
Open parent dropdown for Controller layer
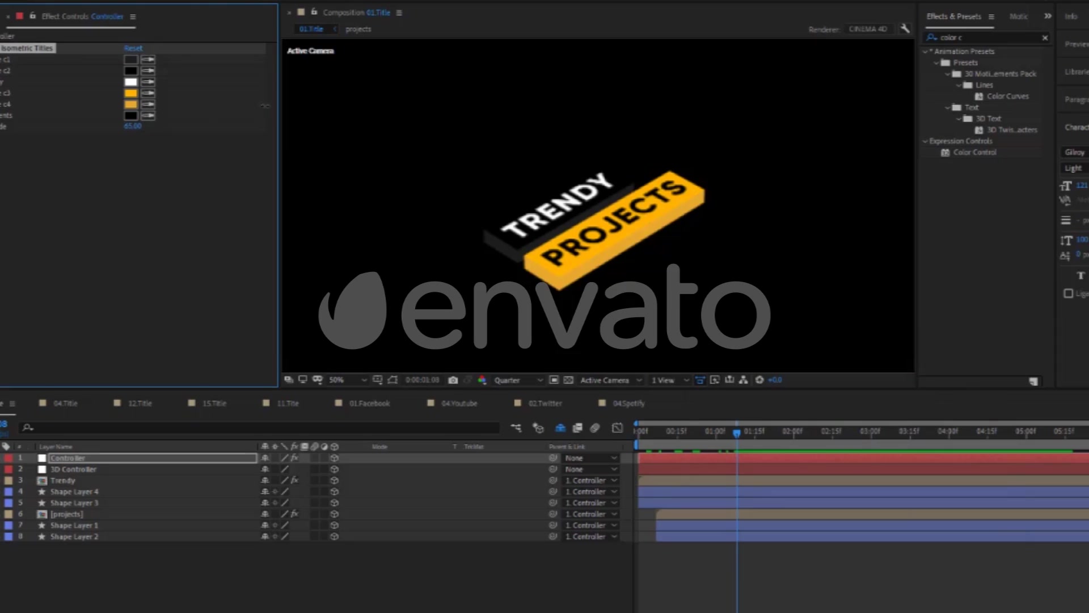pos(590,458)
